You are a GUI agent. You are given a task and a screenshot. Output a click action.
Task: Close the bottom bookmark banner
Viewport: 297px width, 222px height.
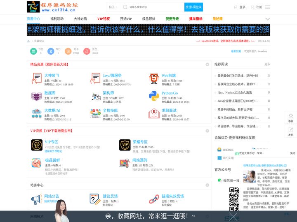coord(233,216)
